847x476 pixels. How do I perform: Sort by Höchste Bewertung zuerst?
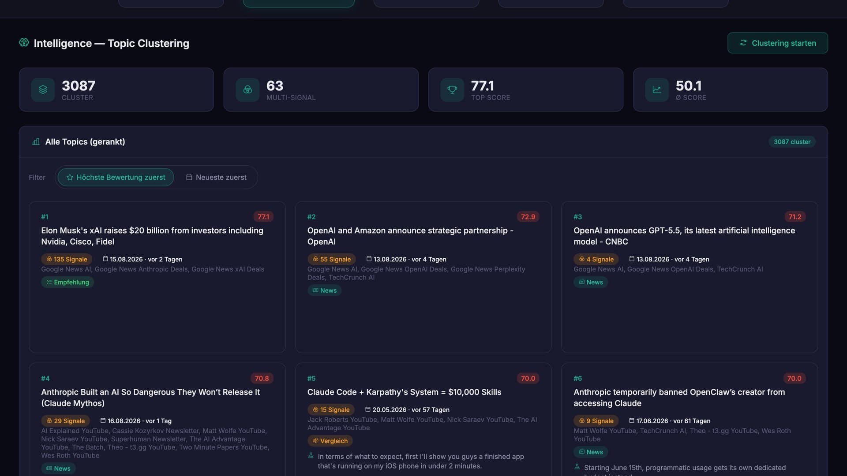116,177
